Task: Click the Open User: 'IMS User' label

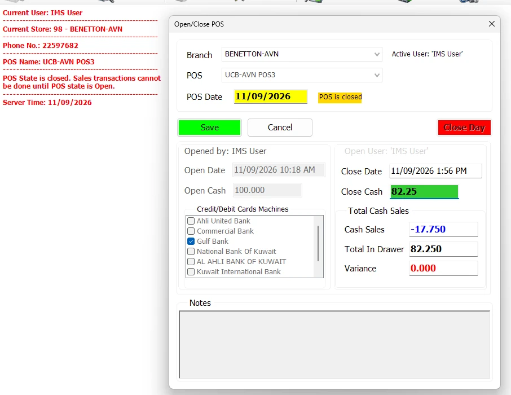Action: point(386,151)
